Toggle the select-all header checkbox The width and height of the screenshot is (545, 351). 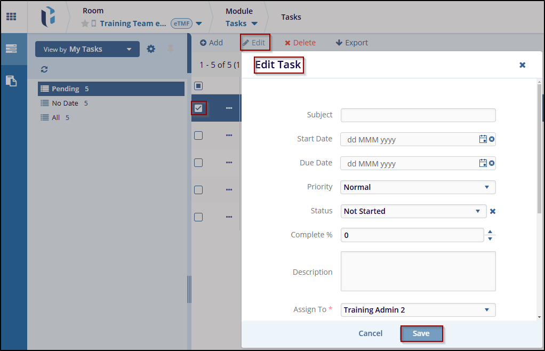pyautogui.click(x=198, y=86)
